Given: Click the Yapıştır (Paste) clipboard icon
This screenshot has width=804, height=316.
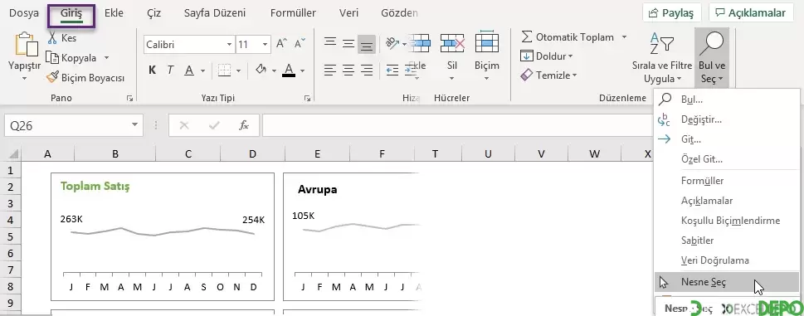Looking at the screenshot, I should [27, 45].
